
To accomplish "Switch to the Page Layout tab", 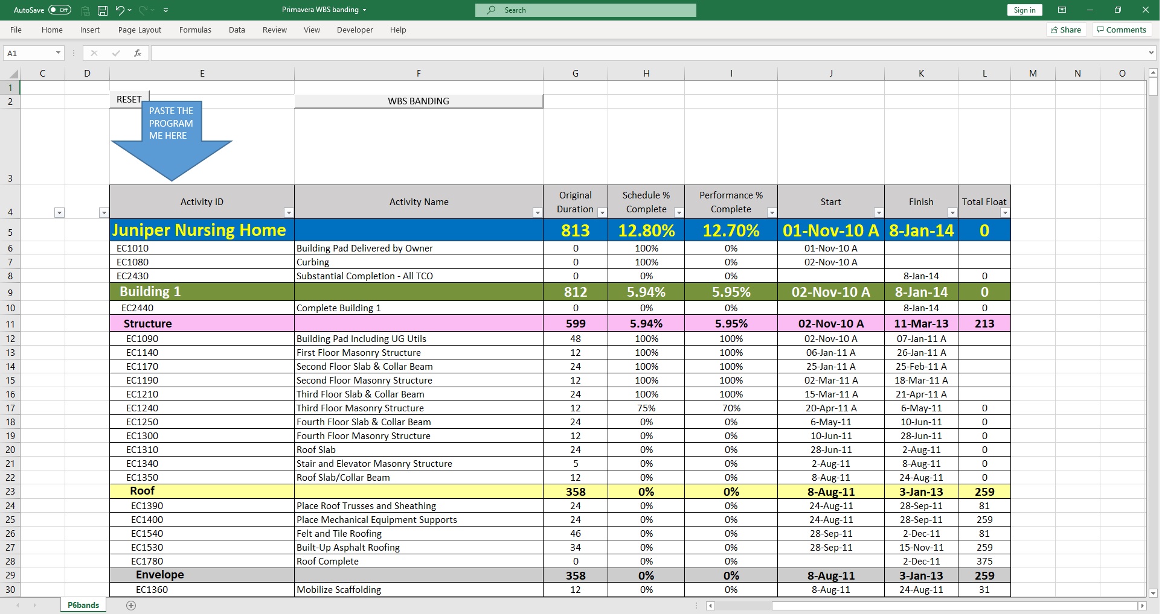I will (140, 30).
